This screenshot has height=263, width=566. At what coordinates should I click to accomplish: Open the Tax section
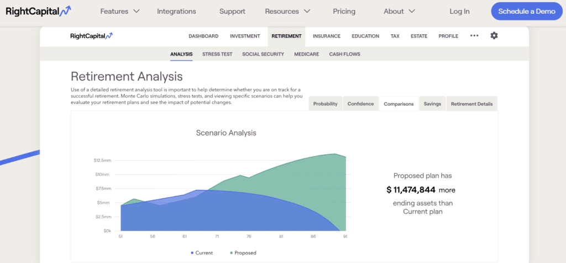click(x=395, y=36)
